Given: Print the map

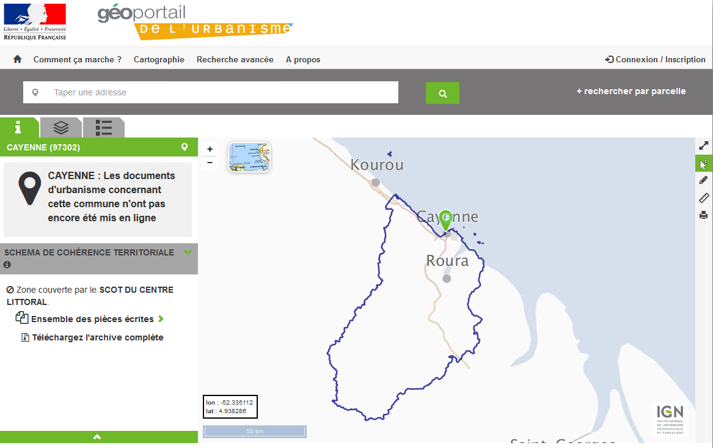Looking at the screenshot, I should (x=703, y=215).
